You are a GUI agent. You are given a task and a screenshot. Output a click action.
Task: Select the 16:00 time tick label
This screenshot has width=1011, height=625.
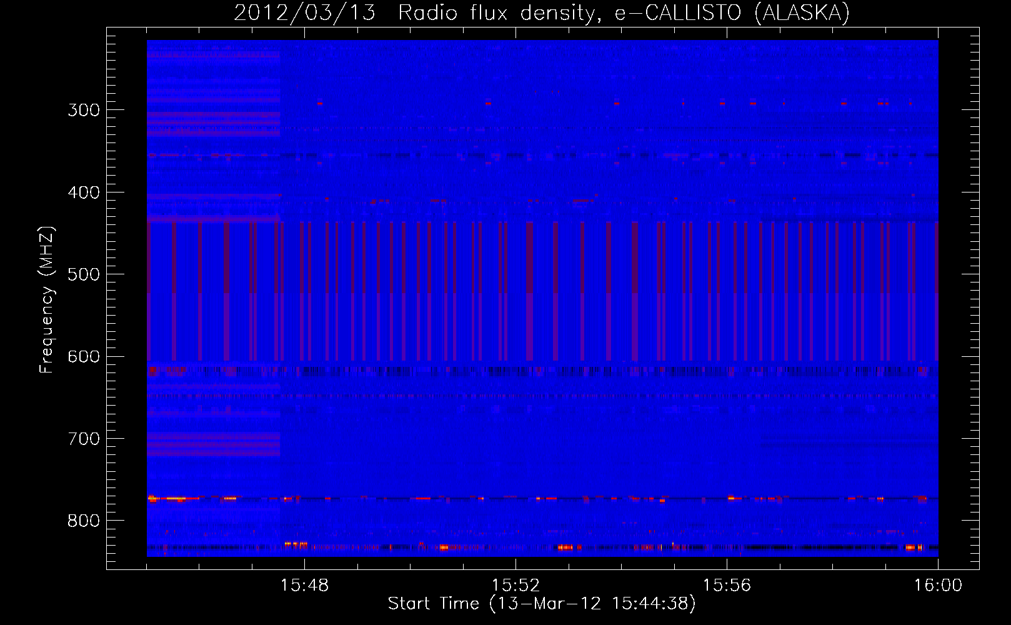[937, 586]
